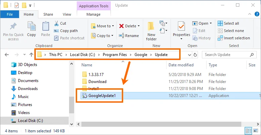Screen dimensions: 261x135
Task: Click Paste shortcut in the ribbon
Action: point(69,38)
